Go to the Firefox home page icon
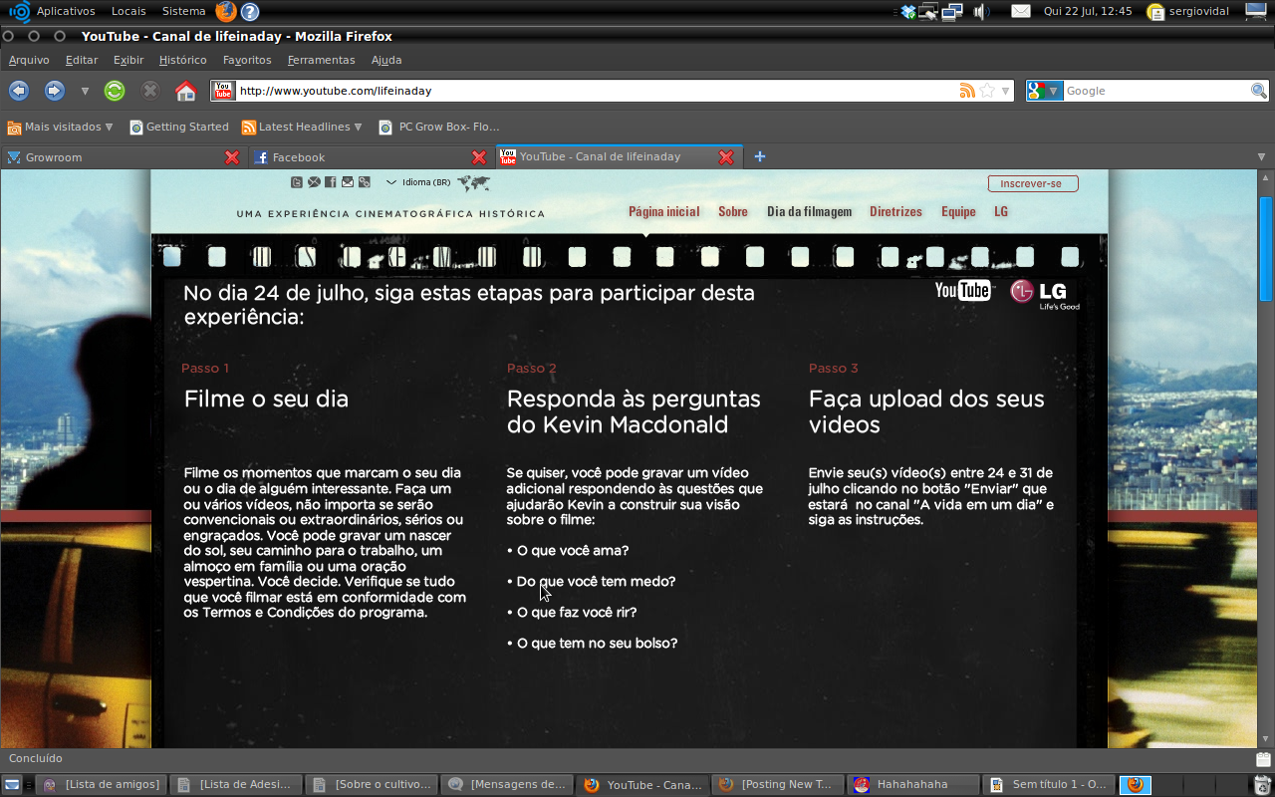 [x=185, y=91]
